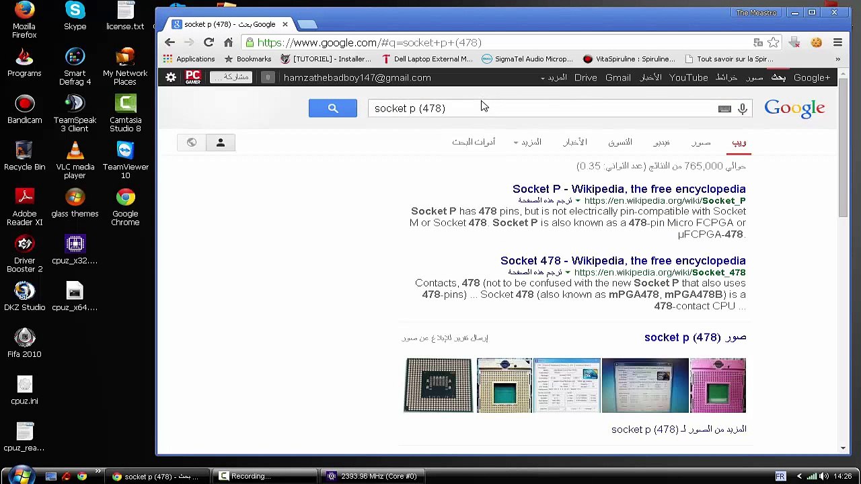This screenshot has height=484, width=861.
Task: Go back using Chrome's back arrow
Action: pos(170,42)
